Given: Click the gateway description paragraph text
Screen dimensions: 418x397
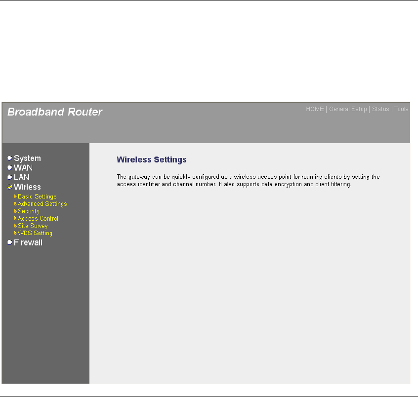Looking at the screenshot, I should 248,181.
